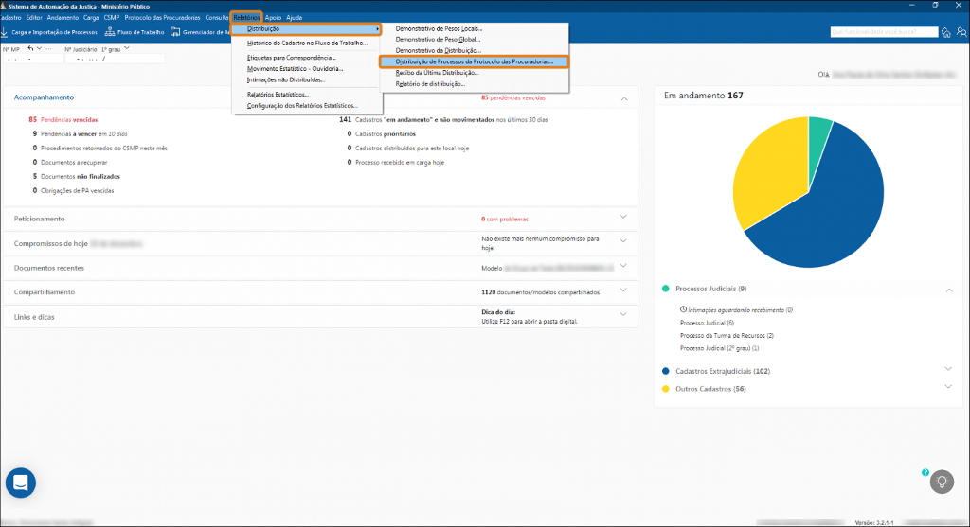Click the Carga e Importação de Processos icon

[x=5, y=32]
